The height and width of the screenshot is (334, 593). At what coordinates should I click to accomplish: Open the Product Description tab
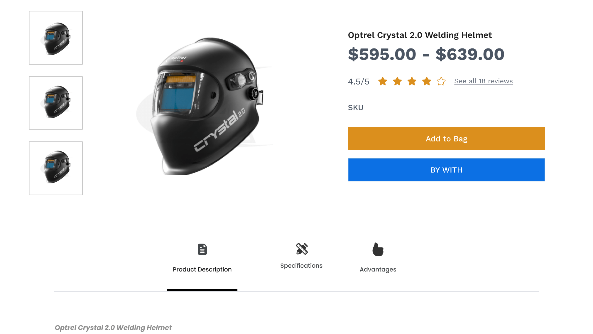202,269
